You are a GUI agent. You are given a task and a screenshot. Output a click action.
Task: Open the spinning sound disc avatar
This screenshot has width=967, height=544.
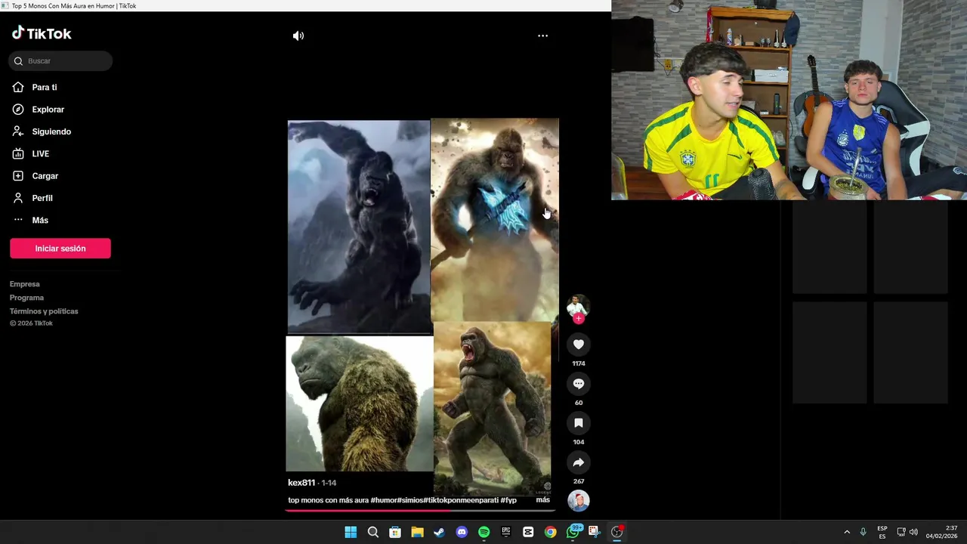579,501
